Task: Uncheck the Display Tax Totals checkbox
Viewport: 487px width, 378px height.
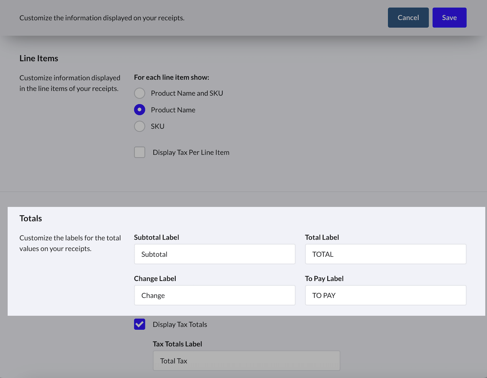Action: [x=139, y=324]
